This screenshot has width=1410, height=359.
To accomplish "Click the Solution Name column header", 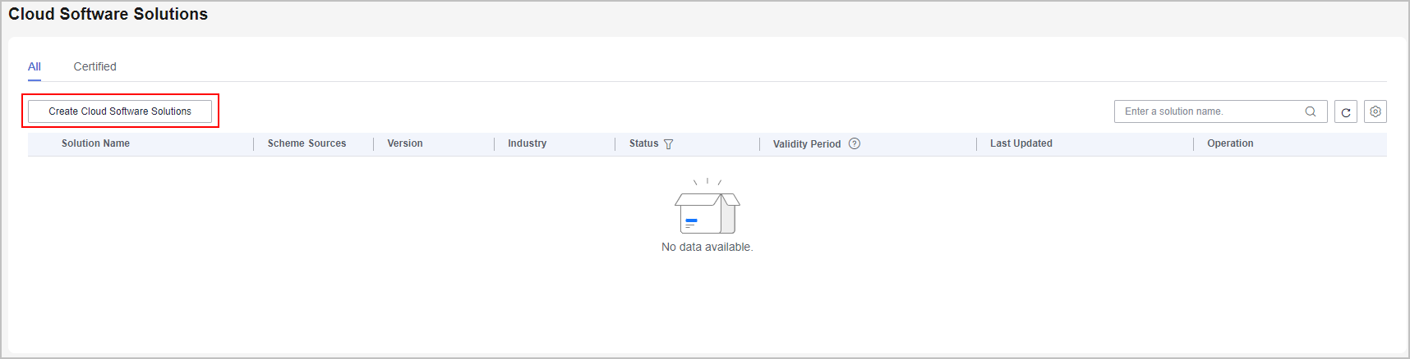I will (95, 143).
